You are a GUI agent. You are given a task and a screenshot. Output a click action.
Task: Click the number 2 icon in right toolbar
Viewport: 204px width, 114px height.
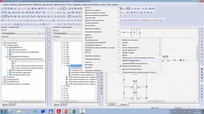pyautogui.click(x=202, y=75)
